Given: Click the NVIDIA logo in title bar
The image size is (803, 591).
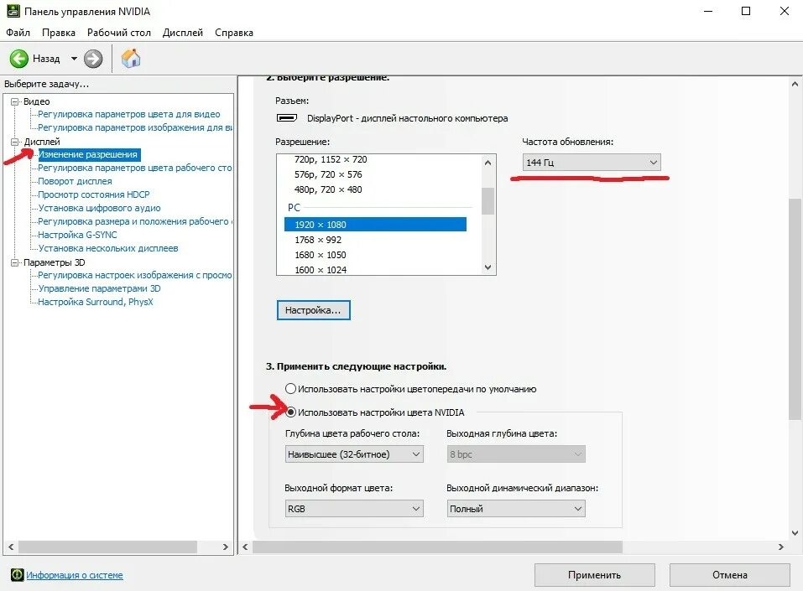Looking at the screenshot, I should 13,11.
